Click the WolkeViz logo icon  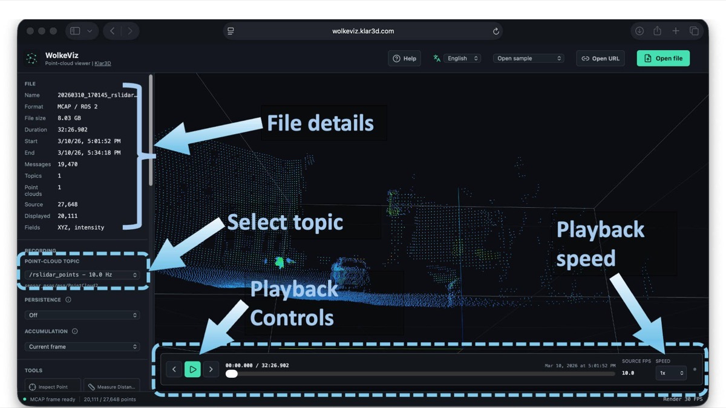tap(31, 59)
